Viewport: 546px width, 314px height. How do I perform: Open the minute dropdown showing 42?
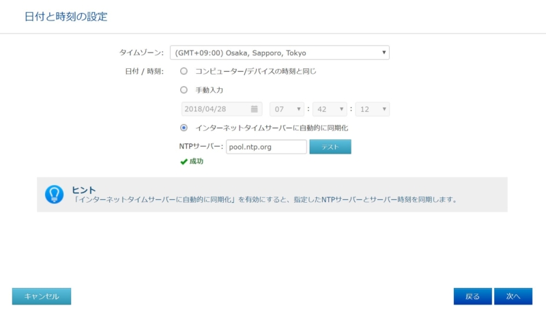(x=330, y=109)
